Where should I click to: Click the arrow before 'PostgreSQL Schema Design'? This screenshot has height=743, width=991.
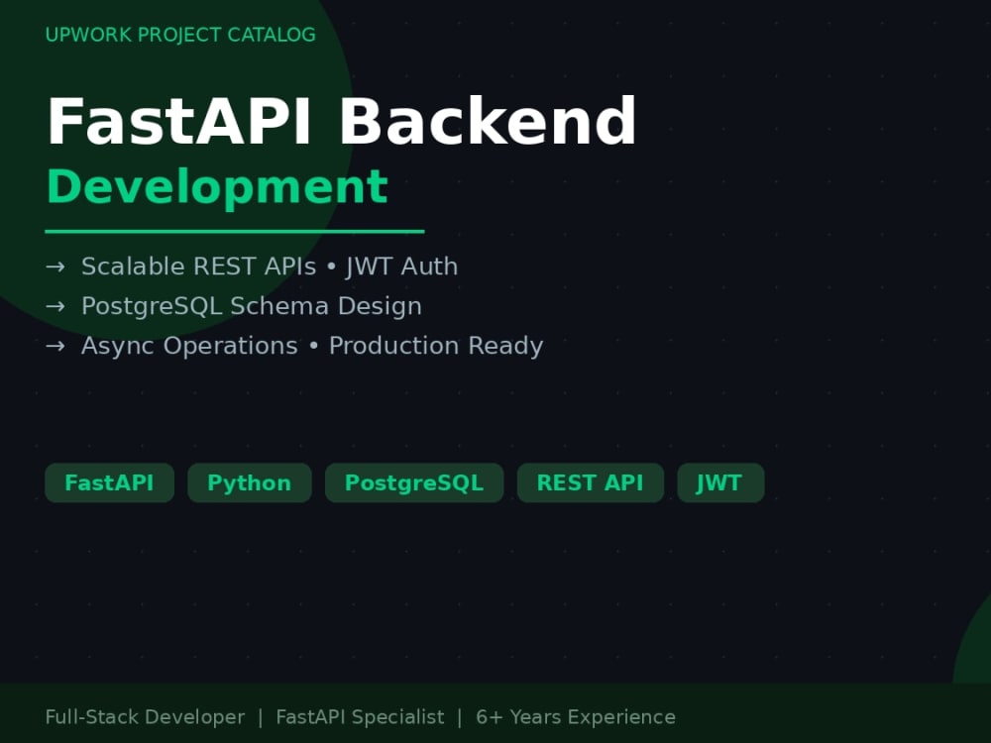[55, 306]
